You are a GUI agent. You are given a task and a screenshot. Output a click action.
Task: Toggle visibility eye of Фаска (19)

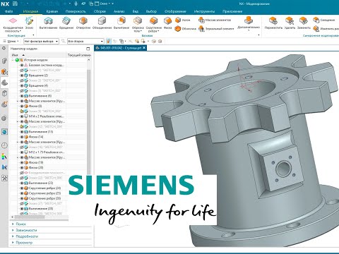tap(22, 162)
